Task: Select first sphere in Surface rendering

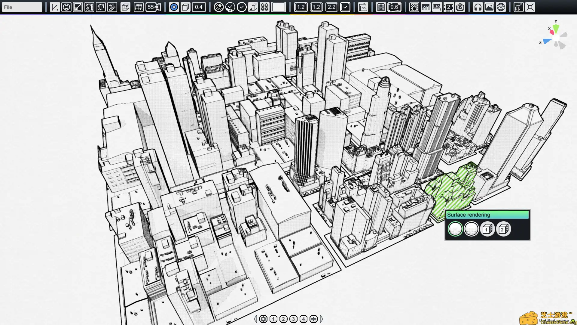Action: tap(455, 229)
